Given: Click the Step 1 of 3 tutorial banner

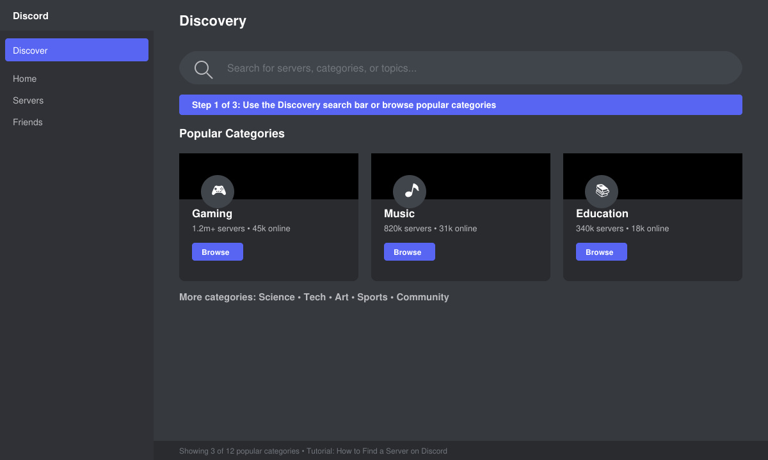Looking at the screenshot, I should (x=461, y=105).
